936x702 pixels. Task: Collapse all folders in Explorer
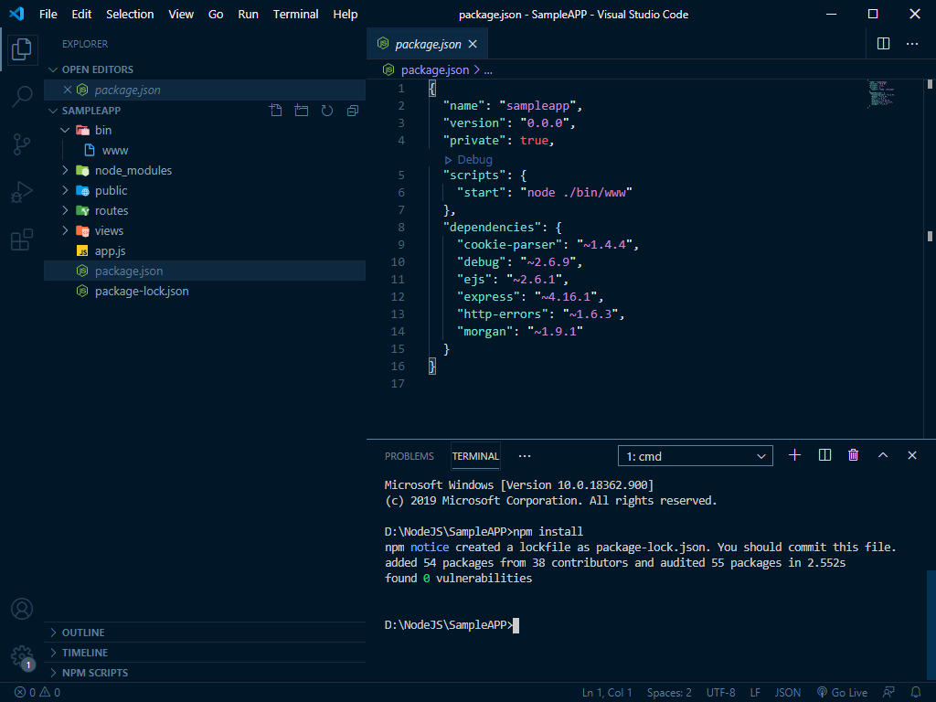(x=353, y=111)
